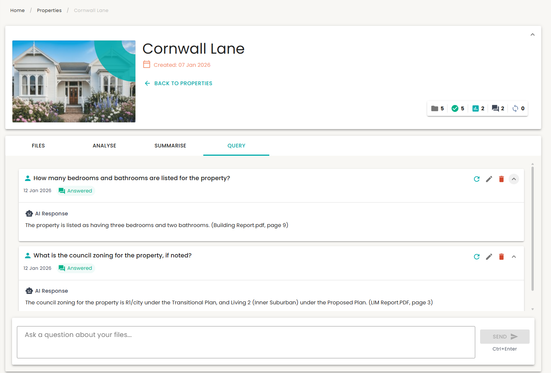Image resolution: width=551 pixels, height=373 pixels.
Task: Open the Properties breadcrumb link
Action: tap(49, 10)
